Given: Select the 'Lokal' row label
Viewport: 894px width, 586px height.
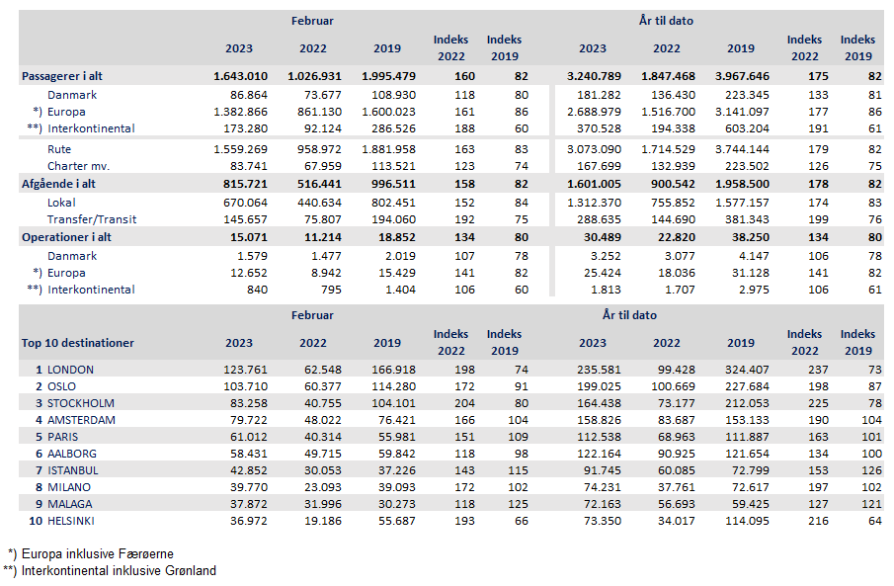Looking at the screenshot, I should pyautogui.click(x=63, y=202).
